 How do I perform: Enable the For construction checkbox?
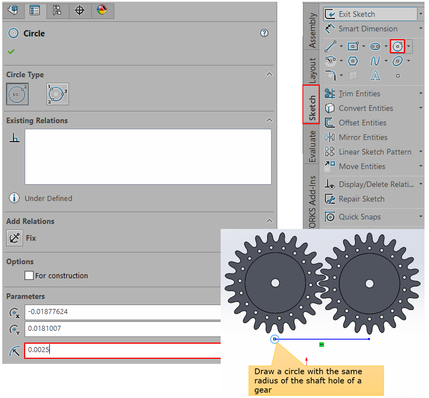(29, 275)
